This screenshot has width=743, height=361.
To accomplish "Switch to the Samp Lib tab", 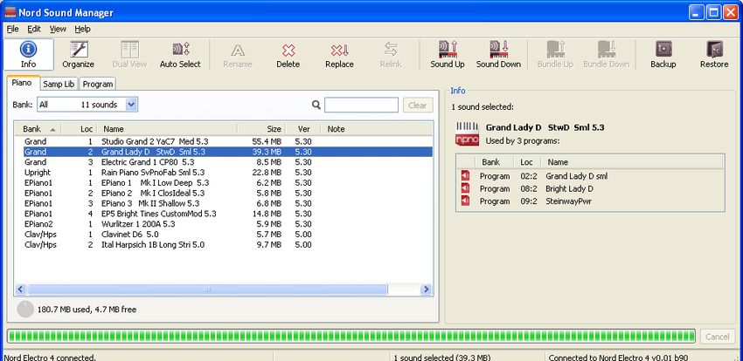I will coord(59,84).
